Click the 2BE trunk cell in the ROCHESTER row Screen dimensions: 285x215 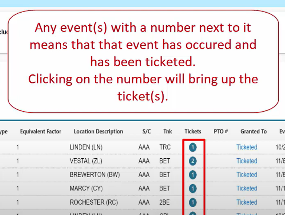pyautogui.click(x=165, y=202)
